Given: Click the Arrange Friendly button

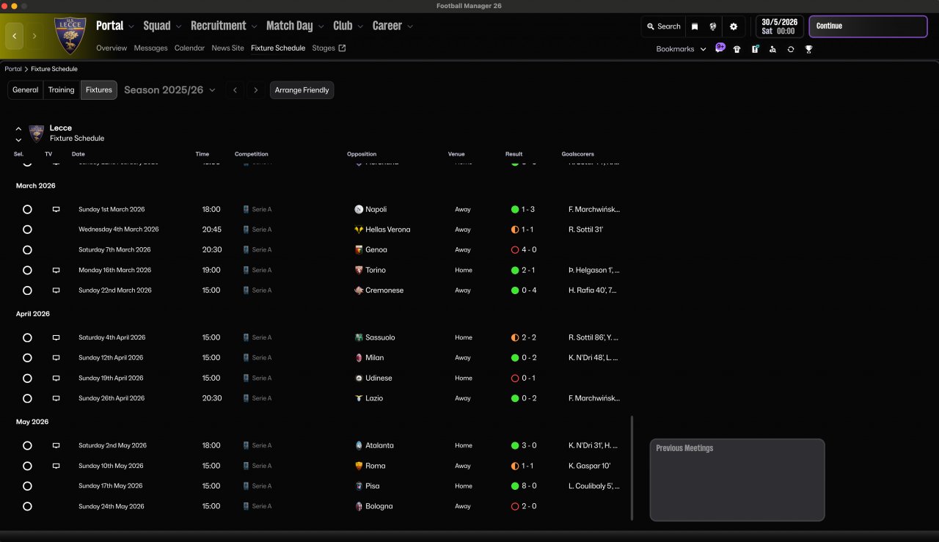Looking at the screenshot, I should (302, 90).
